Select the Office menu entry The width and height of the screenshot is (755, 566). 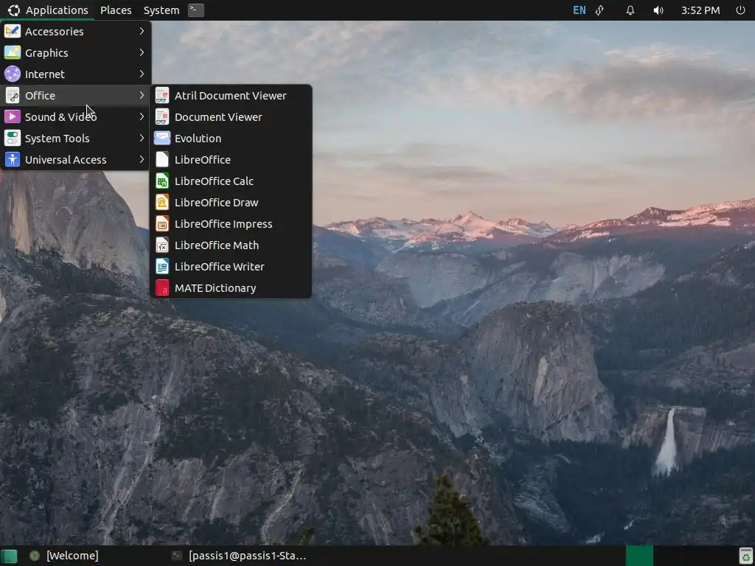(x=76, y=95)
